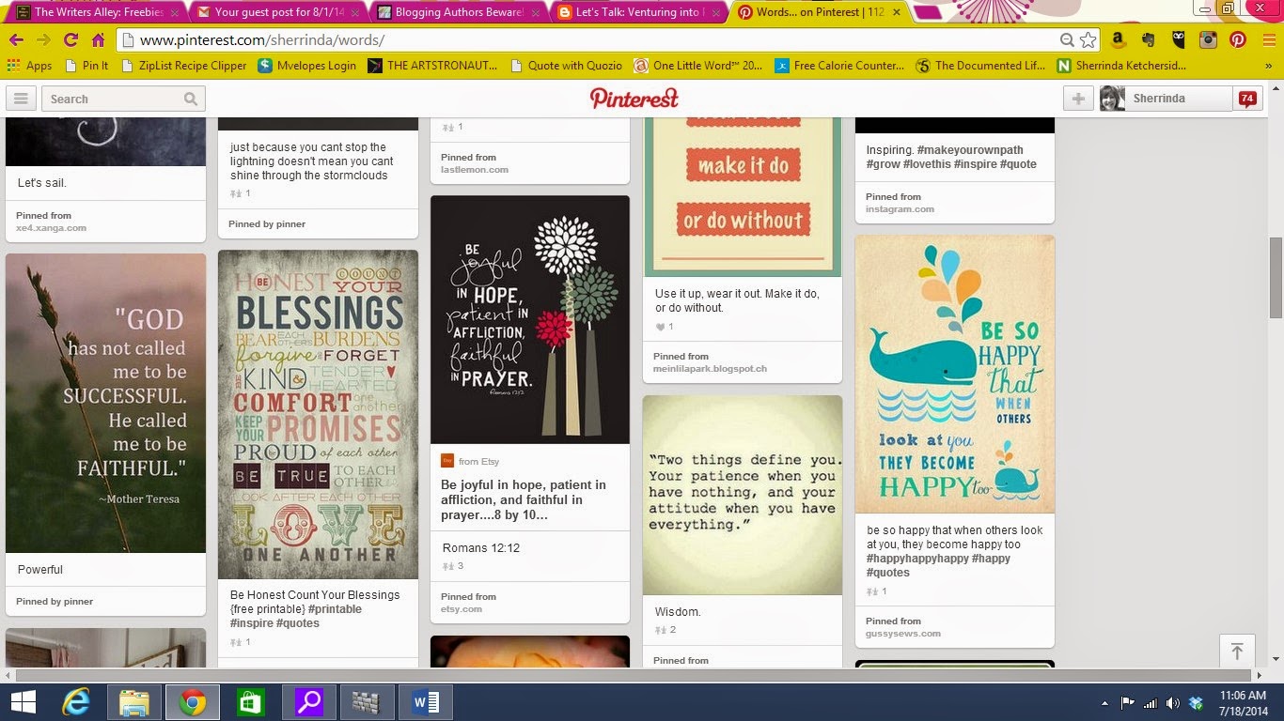
Task: Add a pin with the plus button
Action: [x=1077, y=99]
